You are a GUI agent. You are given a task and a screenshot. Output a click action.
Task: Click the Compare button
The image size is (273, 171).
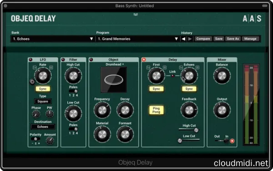(x=203, y=39)
